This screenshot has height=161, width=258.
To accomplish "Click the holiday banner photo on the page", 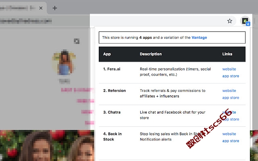I will point(47,145).
